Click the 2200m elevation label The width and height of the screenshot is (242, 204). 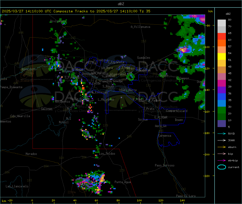72,192
